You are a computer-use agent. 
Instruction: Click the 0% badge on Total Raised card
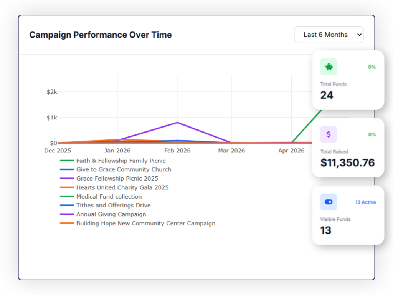[x=372, y=134]
